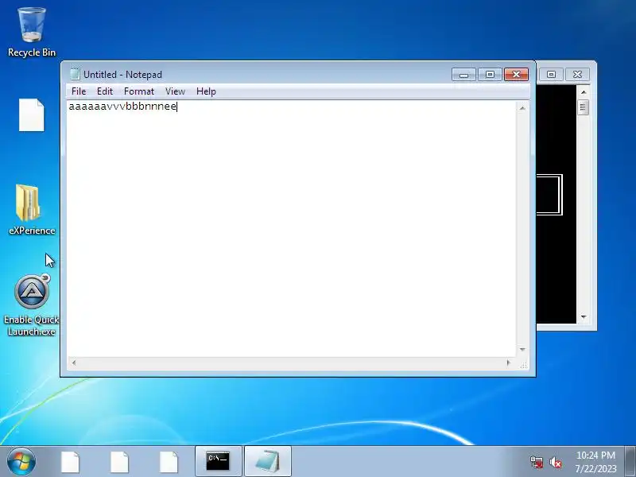This screenshot has width=636, height=477.
Task: Click command prompt scrollbar down arrow
Action: pos(584,316)
